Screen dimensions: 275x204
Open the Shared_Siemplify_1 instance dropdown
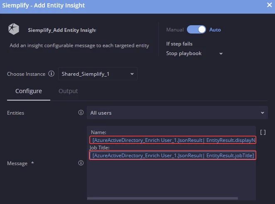point(98,74)
